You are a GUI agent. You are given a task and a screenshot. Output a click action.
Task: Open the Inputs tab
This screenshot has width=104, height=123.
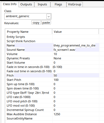coord(42,4)
